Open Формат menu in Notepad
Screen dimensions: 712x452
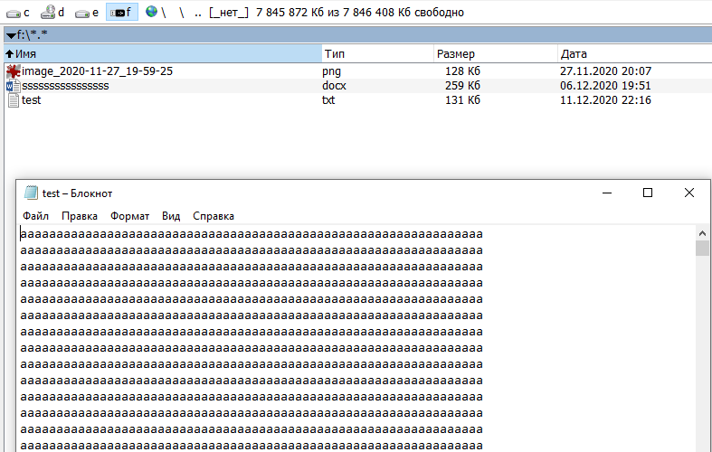tap(130, 216)
